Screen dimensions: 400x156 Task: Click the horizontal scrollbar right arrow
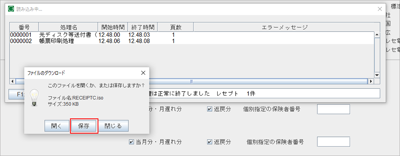(x=371, y=81)
